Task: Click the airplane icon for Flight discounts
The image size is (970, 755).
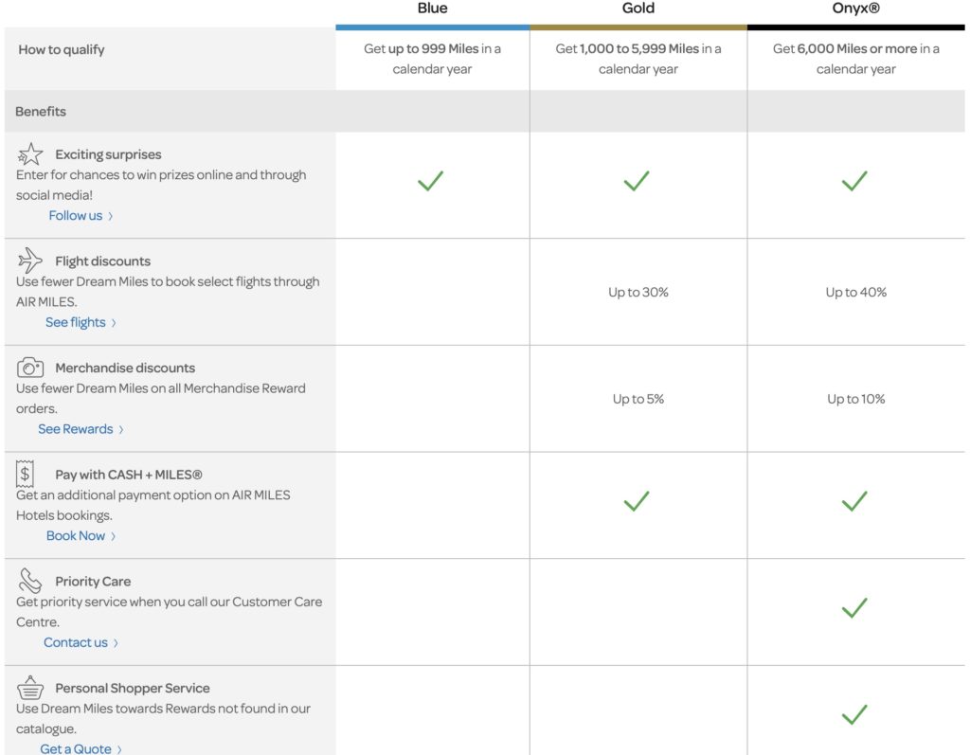Action: coord(30,261)
